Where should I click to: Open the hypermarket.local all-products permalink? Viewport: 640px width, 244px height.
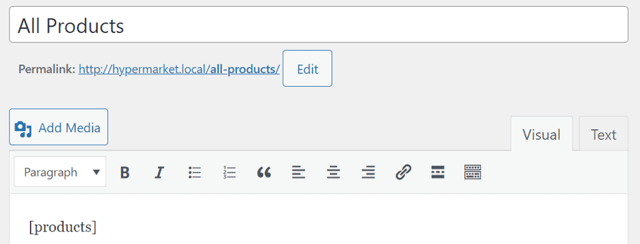[x=179, y=69]
